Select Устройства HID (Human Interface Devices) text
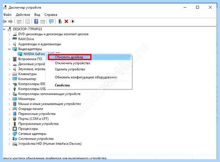The width and height of the screenshot is (220, 162). point(50,144)
